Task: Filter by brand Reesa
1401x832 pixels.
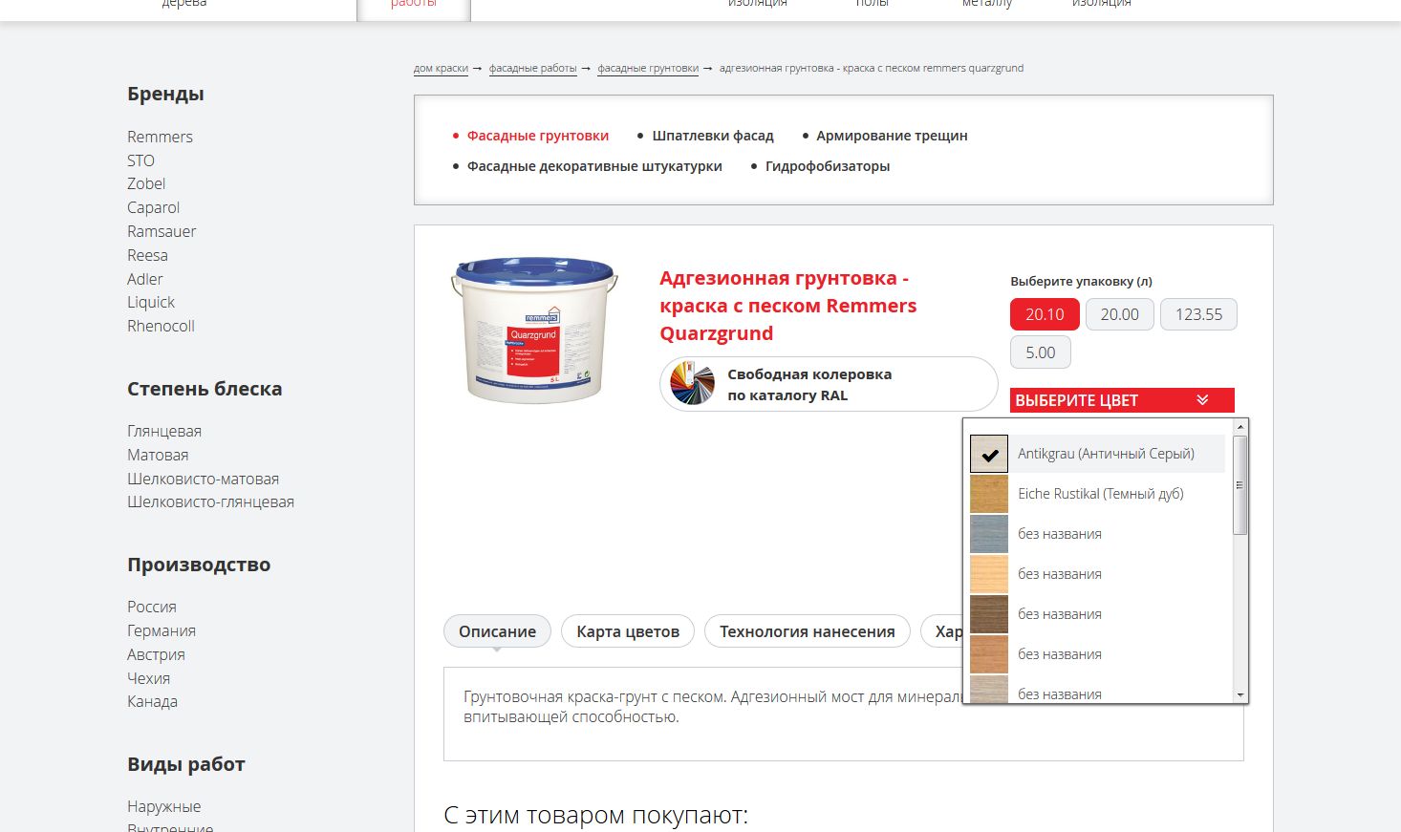Action: point(147,255)
